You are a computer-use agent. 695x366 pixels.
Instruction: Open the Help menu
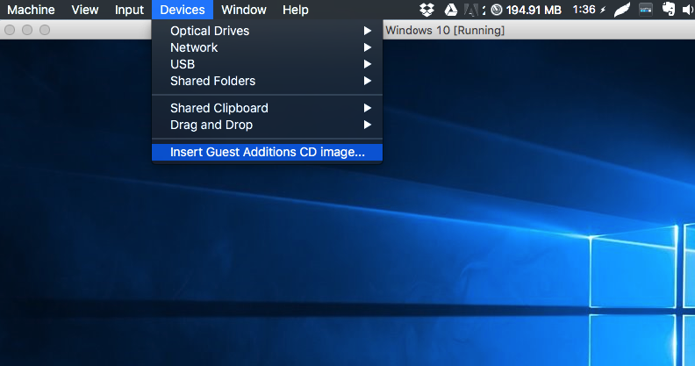click(x=296, y=10)
